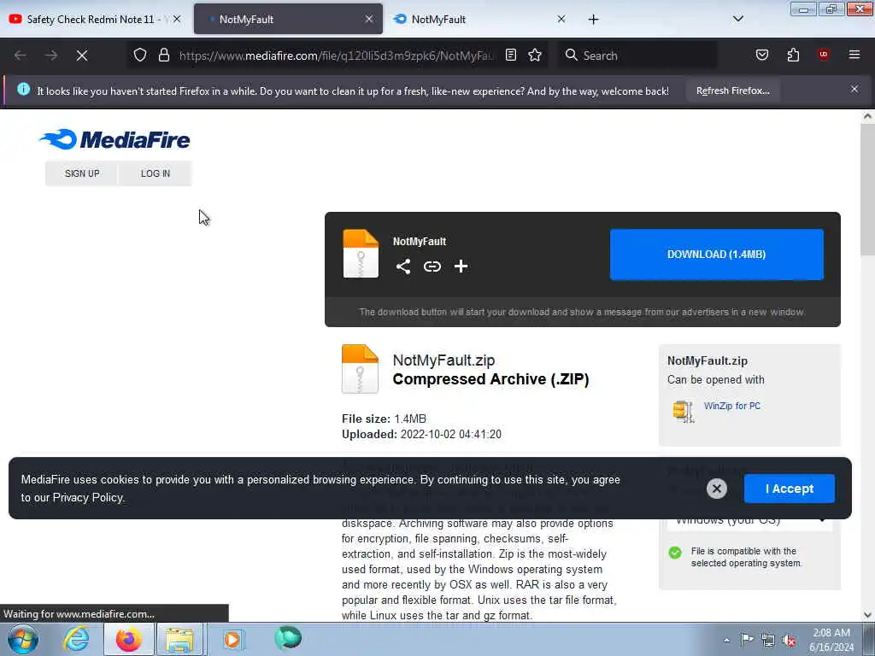This screenshot has width=875, height=656.
Task: Click the I Accept cookies button
Action: (789, 489)
